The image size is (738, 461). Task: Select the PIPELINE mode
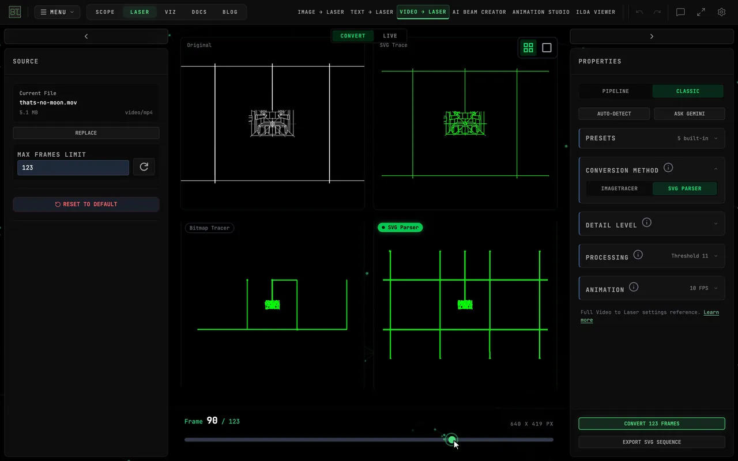click(616, 91)
